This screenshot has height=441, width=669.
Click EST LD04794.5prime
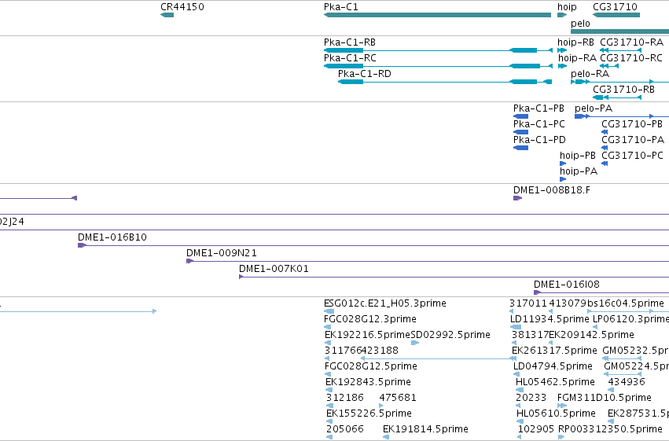(516, 375)
